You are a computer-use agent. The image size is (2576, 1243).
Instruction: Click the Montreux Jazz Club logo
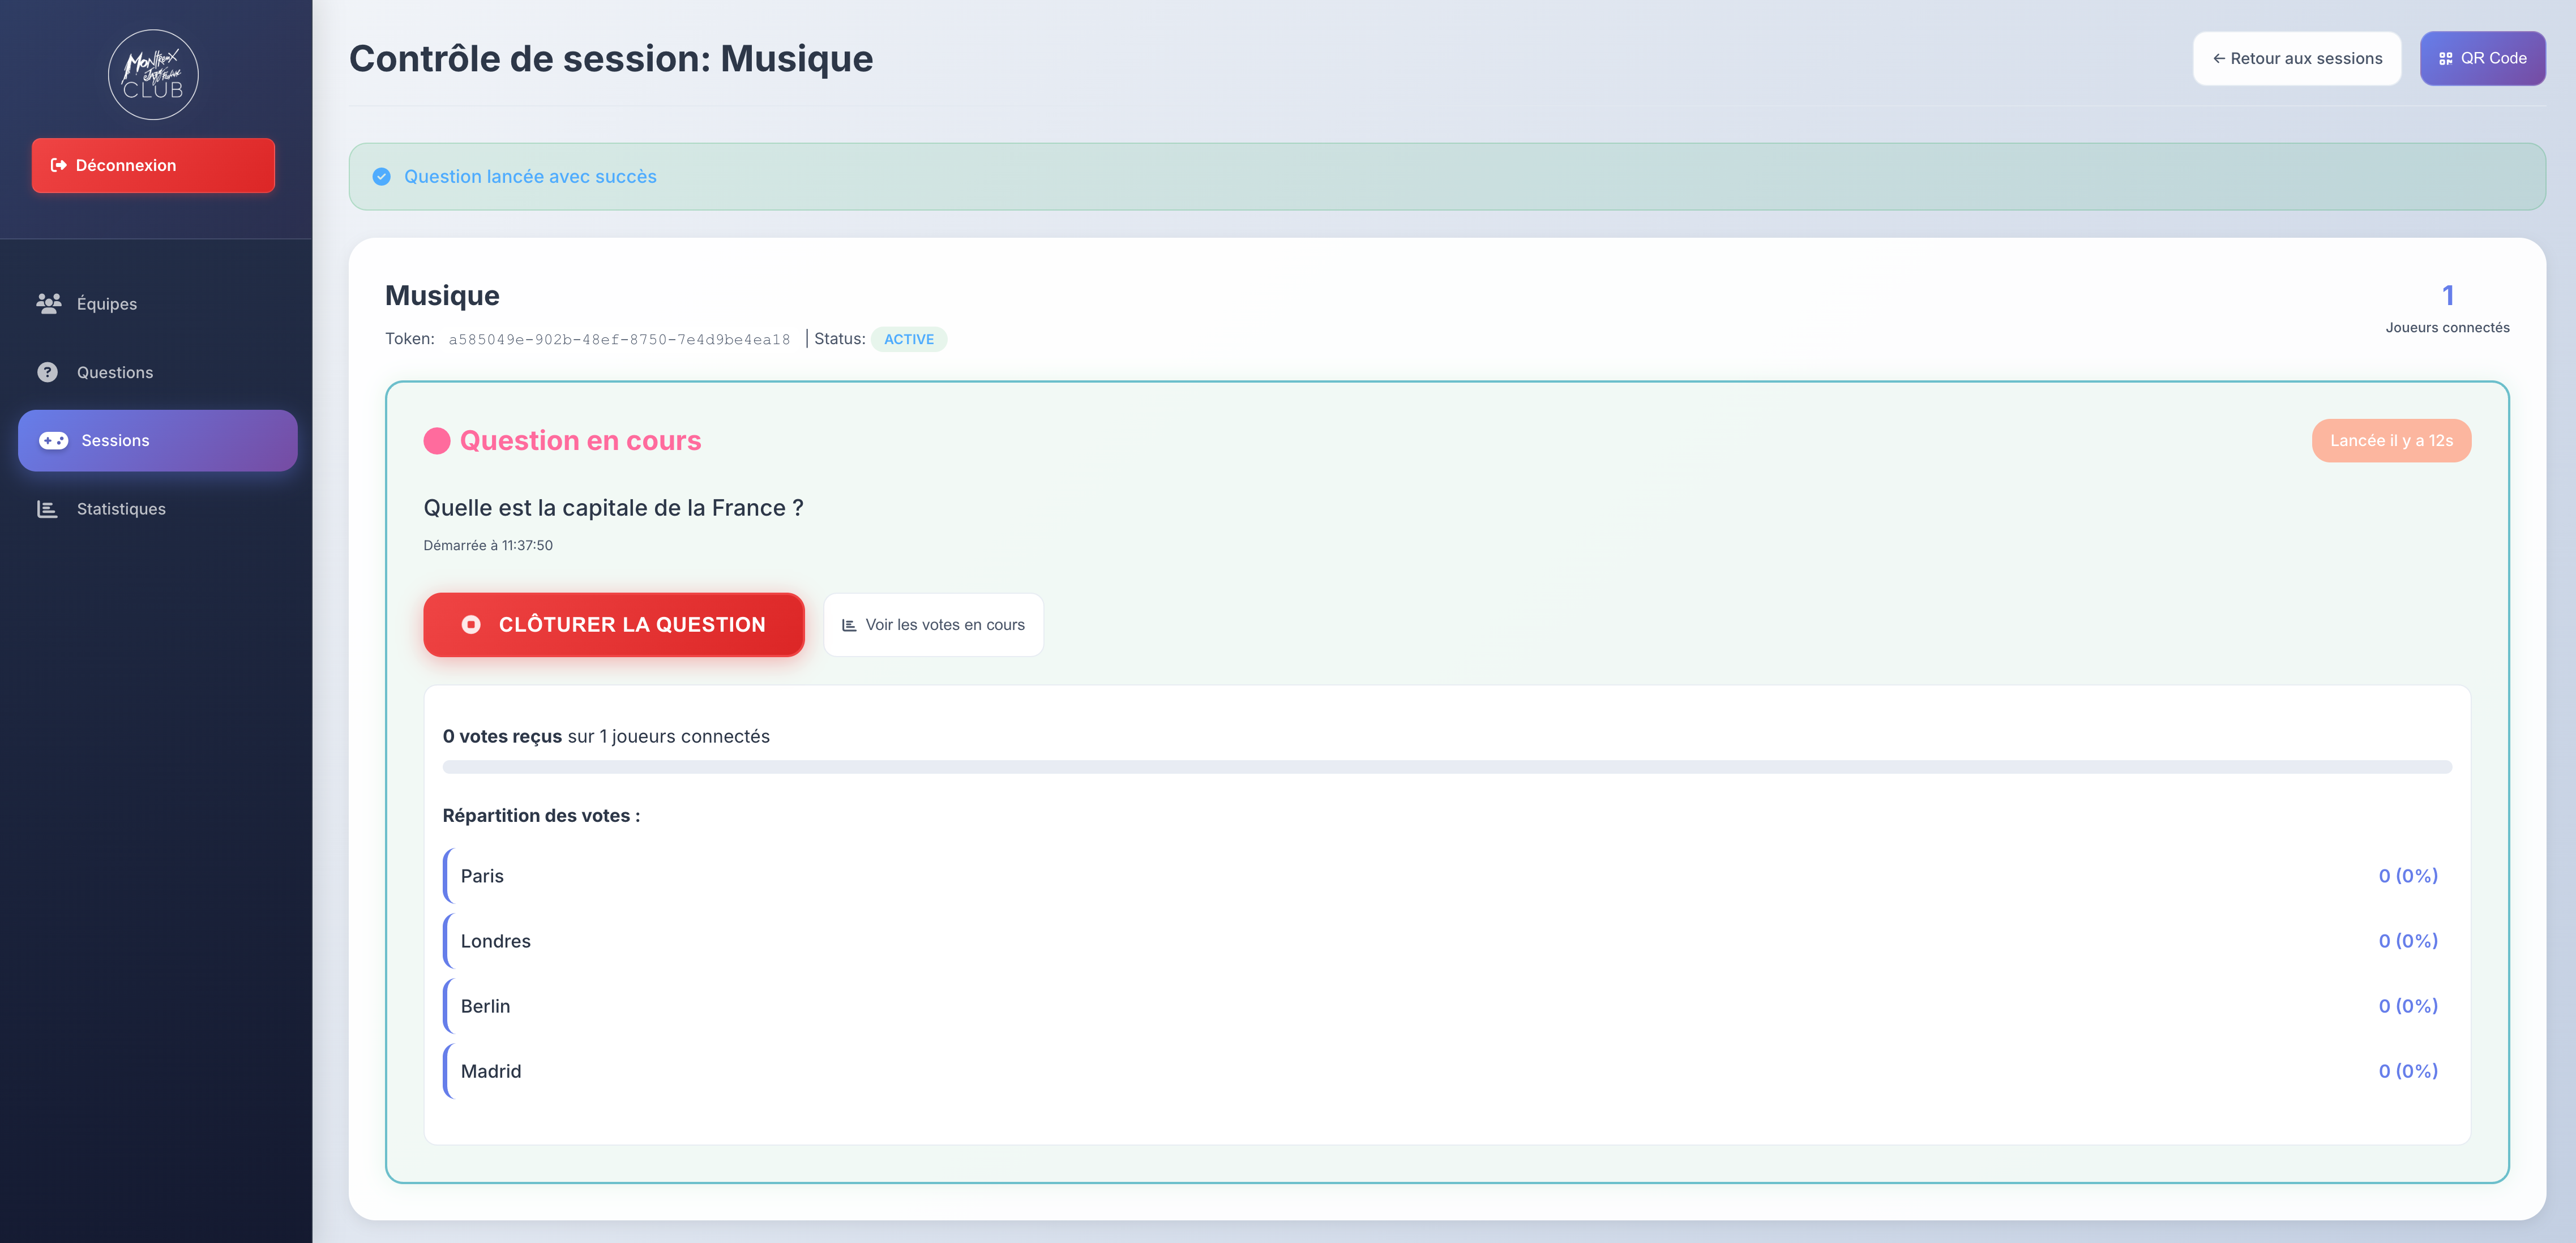point(152,74)
